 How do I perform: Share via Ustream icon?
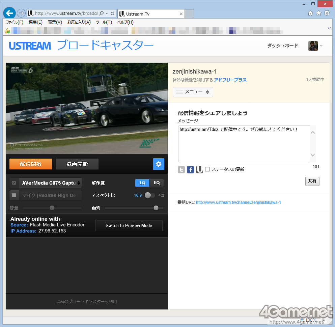(199, 170)
